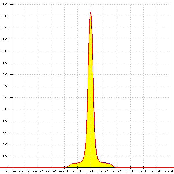Click the "7000" y-axis label

tap(6, 86)
